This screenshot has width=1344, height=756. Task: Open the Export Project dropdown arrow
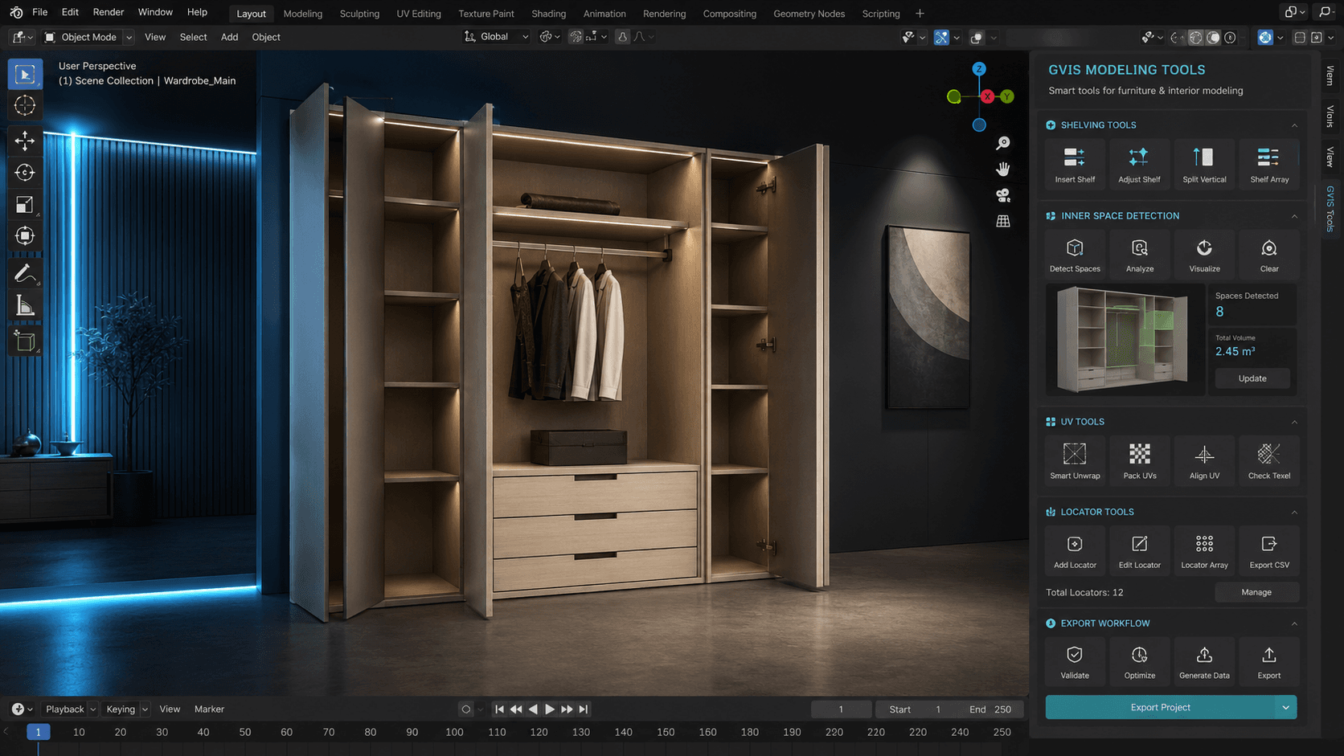(1285, 708)
